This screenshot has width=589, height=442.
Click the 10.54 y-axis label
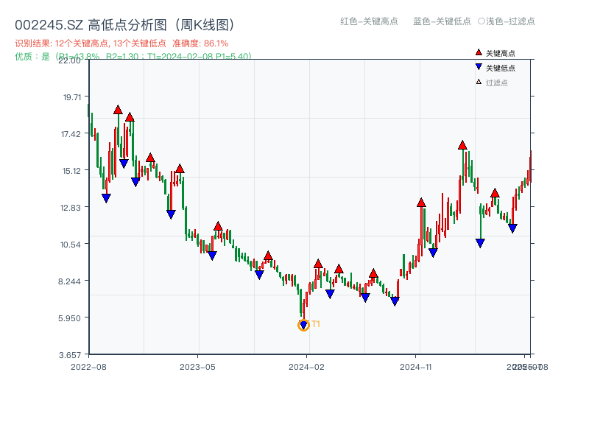point(71,245)
